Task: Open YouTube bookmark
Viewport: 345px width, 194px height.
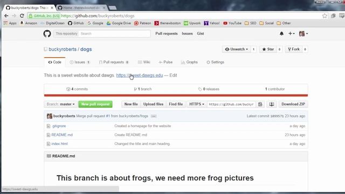Action: (x=232, y=23)
